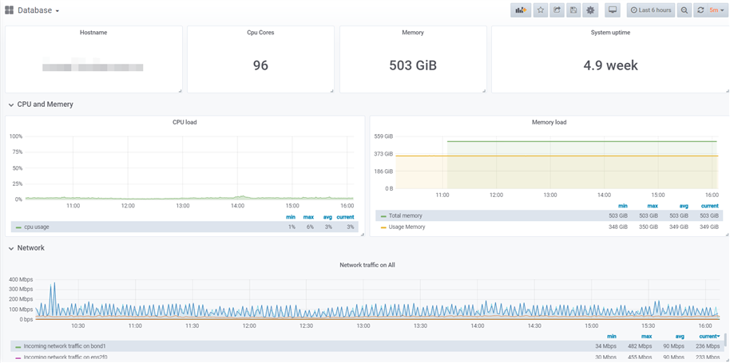
Task: Click the 96 Cpu Cores value
Action: pyautogui.click(x=260, y=65)
